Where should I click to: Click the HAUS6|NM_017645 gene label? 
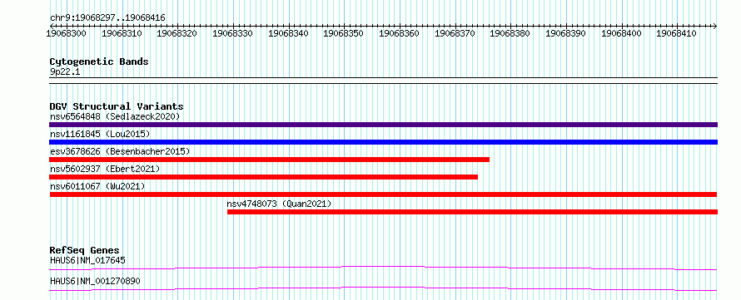coord(87,260)
